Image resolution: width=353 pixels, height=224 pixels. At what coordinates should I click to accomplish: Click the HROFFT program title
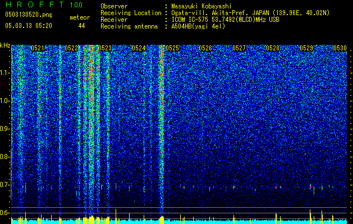tap(35, 4)
